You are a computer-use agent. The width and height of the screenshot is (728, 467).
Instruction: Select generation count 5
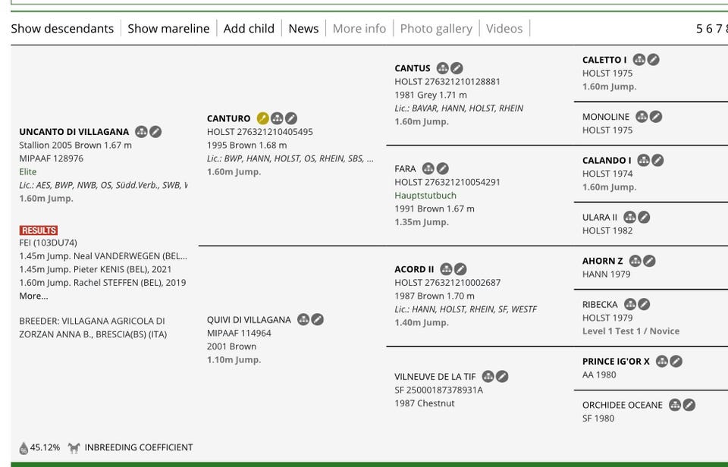coord(699,29)
